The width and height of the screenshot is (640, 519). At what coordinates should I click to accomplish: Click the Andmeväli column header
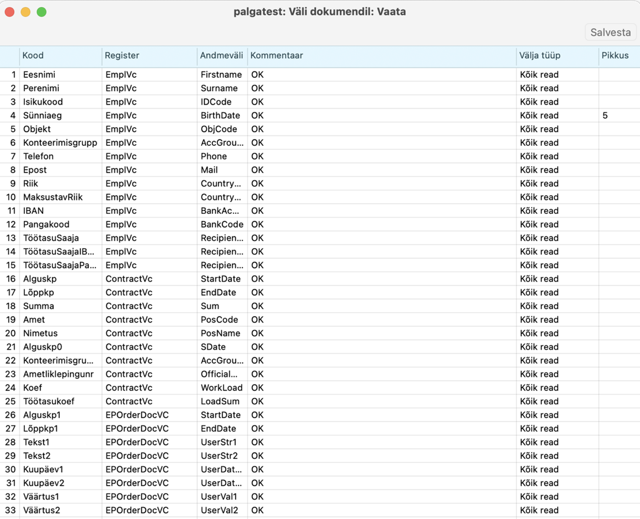tap(222, 56)
